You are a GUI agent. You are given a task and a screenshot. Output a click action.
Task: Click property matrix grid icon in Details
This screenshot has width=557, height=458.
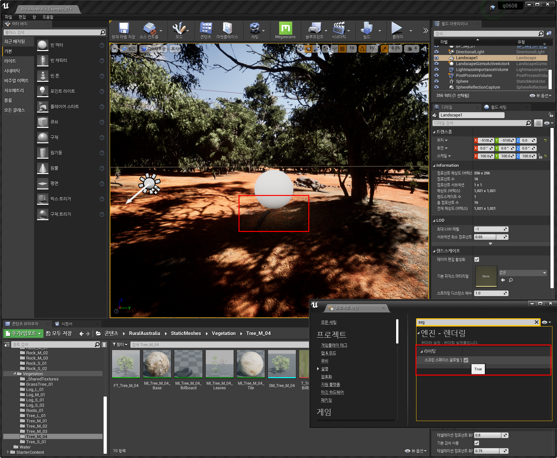pyautogui.click(x=538, y=123)
